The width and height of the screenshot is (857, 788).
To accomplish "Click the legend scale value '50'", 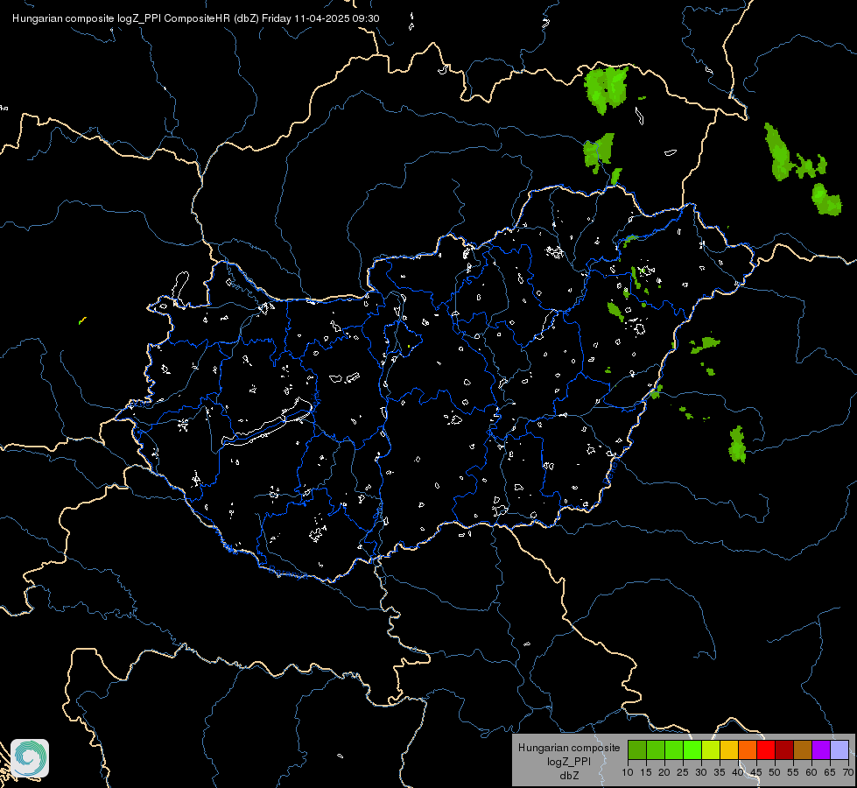I will click(x=775, y=773).
